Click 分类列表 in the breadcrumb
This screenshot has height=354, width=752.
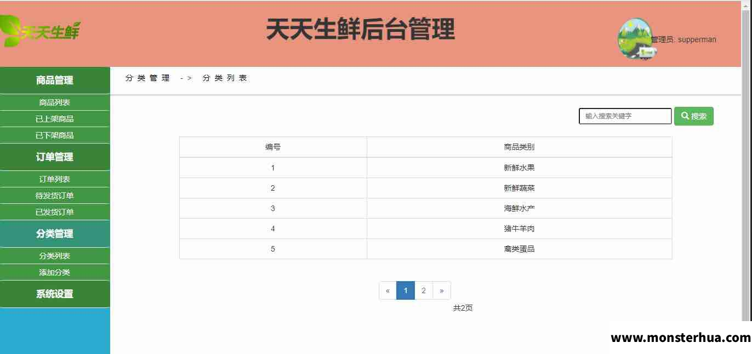[x=225, y=78]
